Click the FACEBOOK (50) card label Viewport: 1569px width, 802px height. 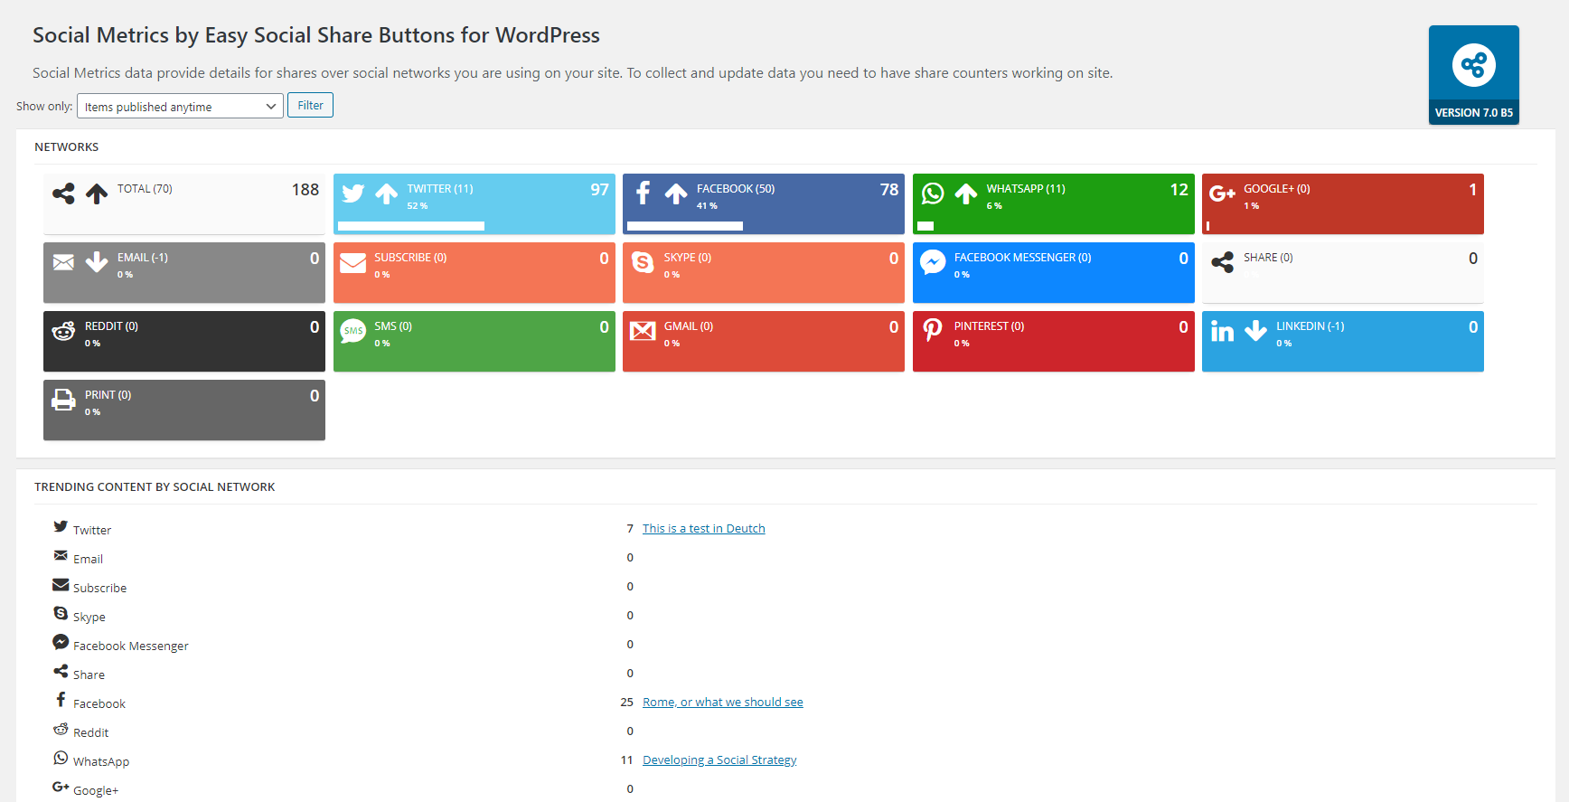click(x=736, y=189)
